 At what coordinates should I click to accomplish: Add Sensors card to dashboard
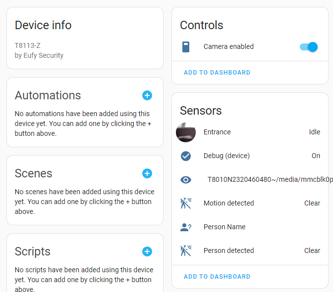click(x=217, y=277)
